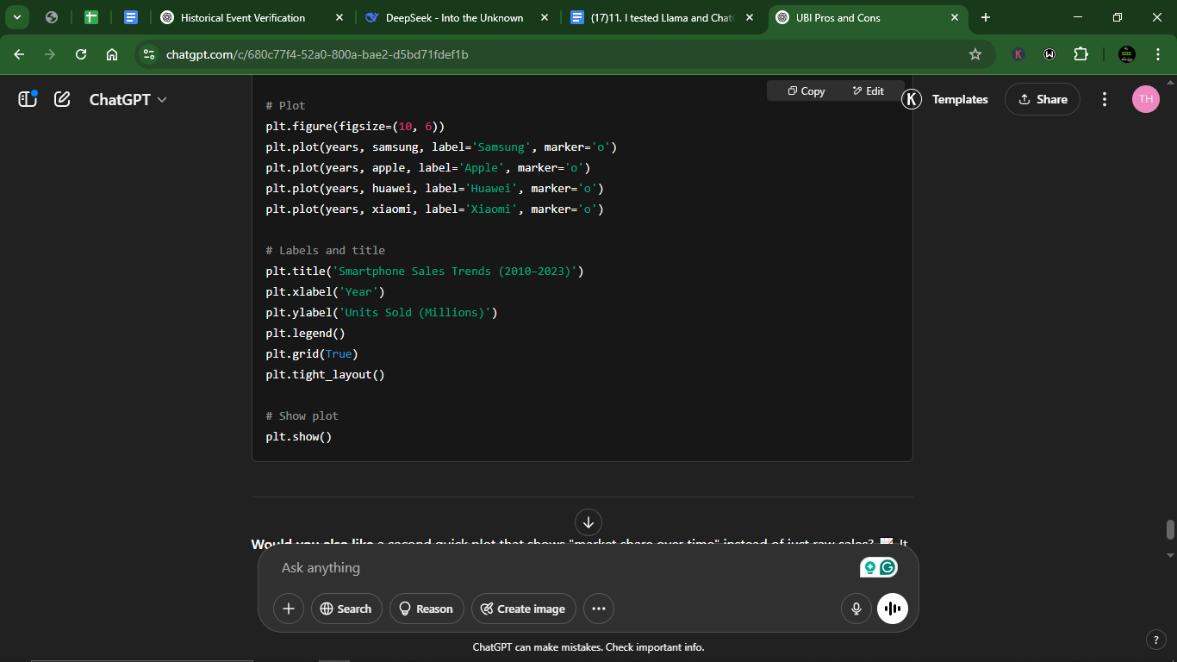The width and height of the screenshot is (1177, 662).
Task: Start a new chat with compose icon
Action: click(62, 99)
